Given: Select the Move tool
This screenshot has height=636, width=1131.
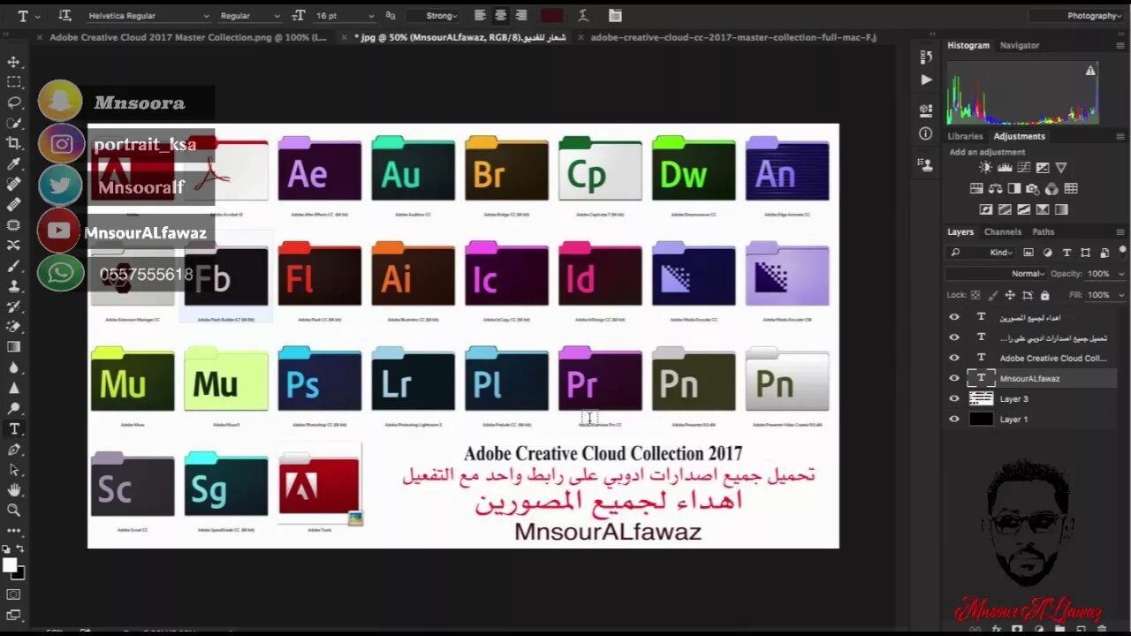Looking at the screenshot, I should coord(14,62).
